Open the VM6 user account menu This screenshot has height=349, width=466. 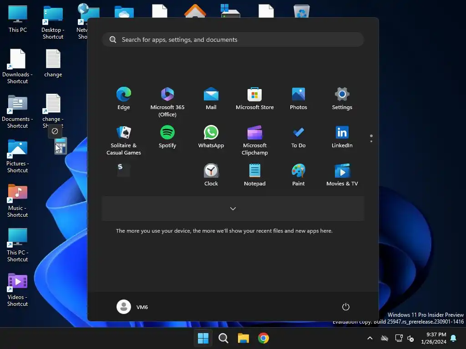[132, 307]
